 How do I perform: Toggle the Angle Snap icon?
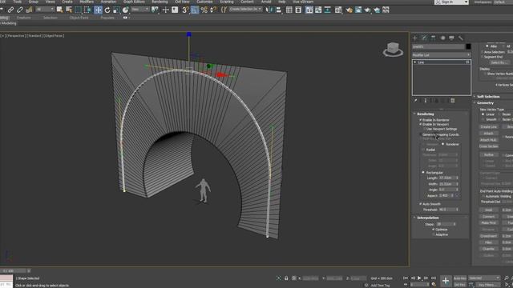tap(195, 10)
